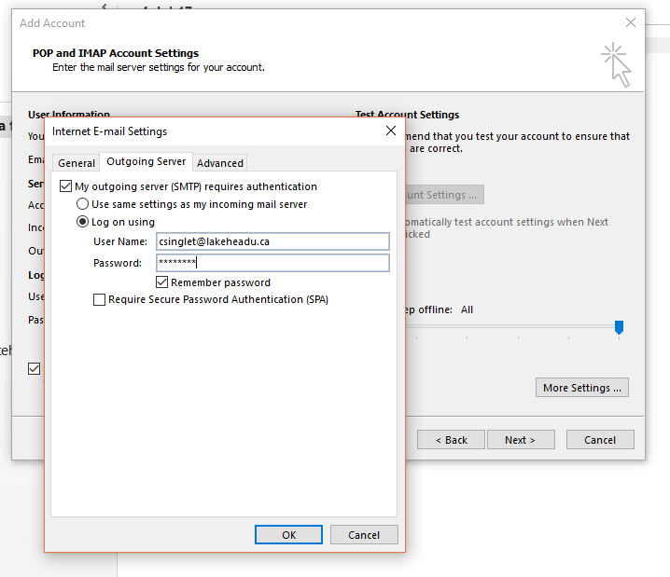Uncheck outgoing server requires authentication
The image size is (670, 577).
(x=66, y=186)
